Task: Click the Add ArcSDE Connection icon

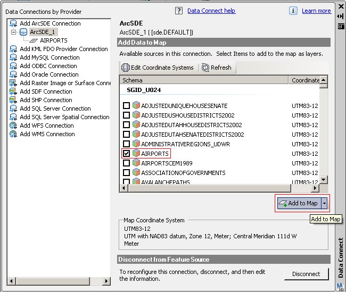Action: pos(13,23)
